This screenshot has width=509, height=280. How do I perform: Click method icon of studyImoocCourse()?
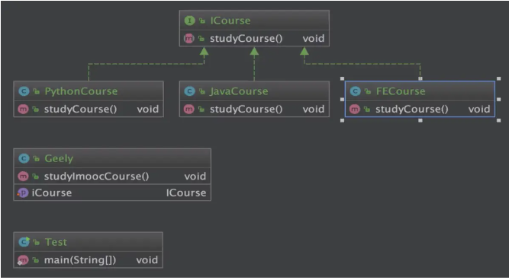(23, 177)
